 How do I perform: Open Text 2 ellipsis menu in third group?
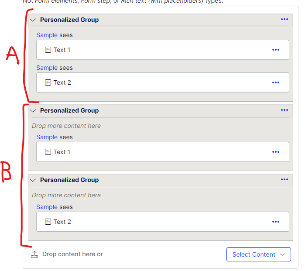tap(276, 222)
